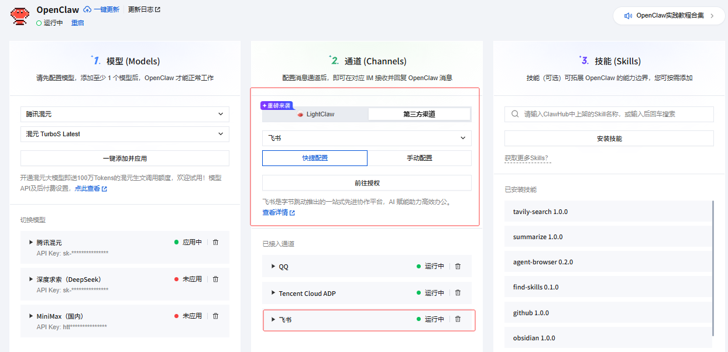This screenshot has height=352, width=728.
Task: Open the 查看详情 link
Action: coord(279,213)
